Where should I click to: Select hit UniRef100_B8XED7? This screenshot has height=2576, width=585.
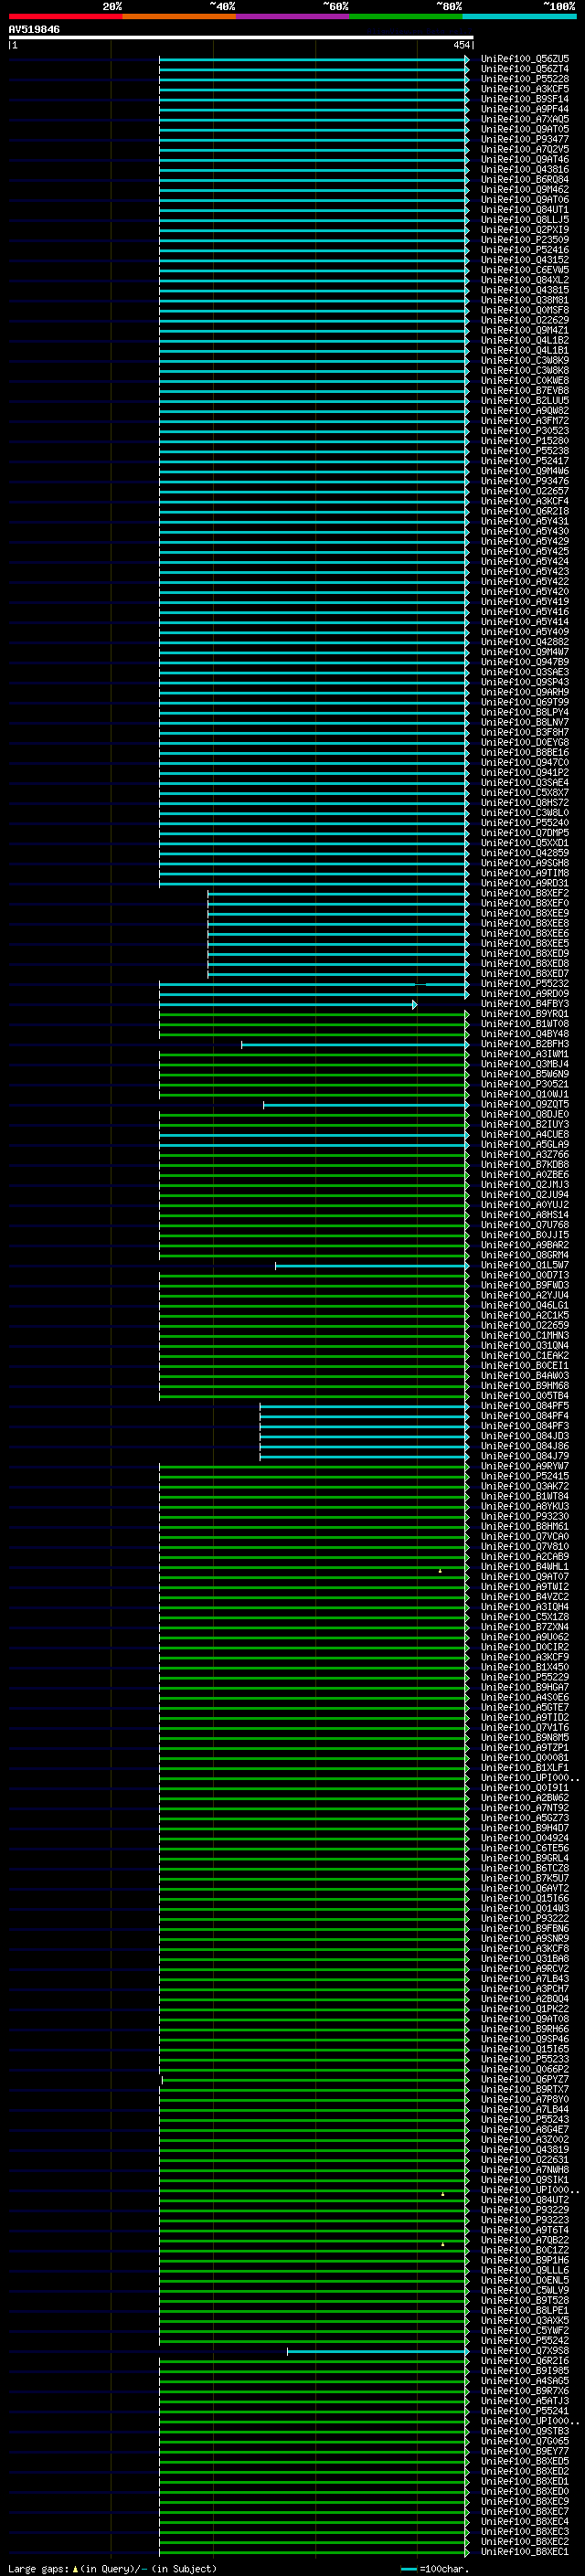click(x=524, y=973)
